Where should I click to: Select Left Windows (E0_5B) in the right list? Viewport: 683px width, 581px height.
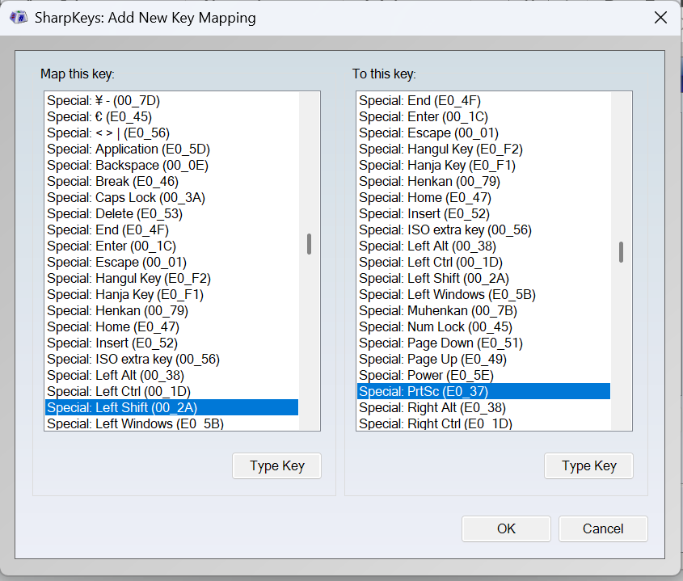[447, 294]
